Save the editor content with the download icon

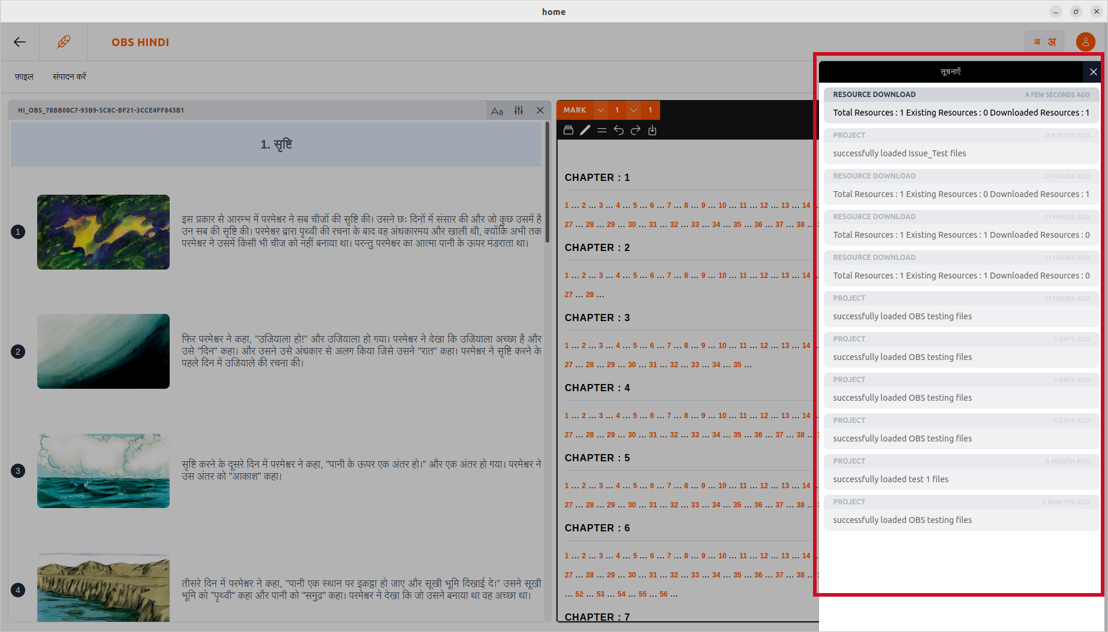tap(652, 130)
